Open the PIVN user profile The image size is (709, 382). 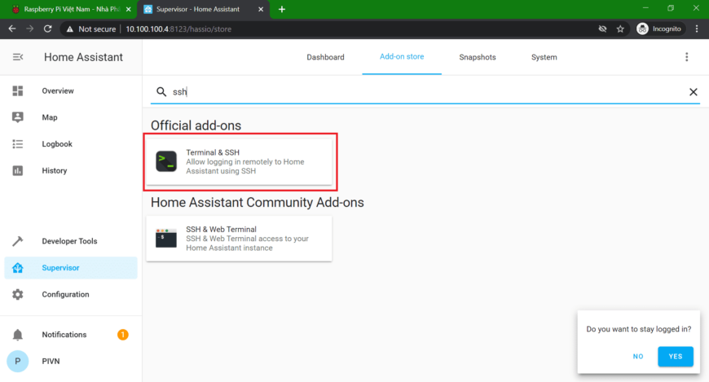pyautogui.click(x=51, y=361)
